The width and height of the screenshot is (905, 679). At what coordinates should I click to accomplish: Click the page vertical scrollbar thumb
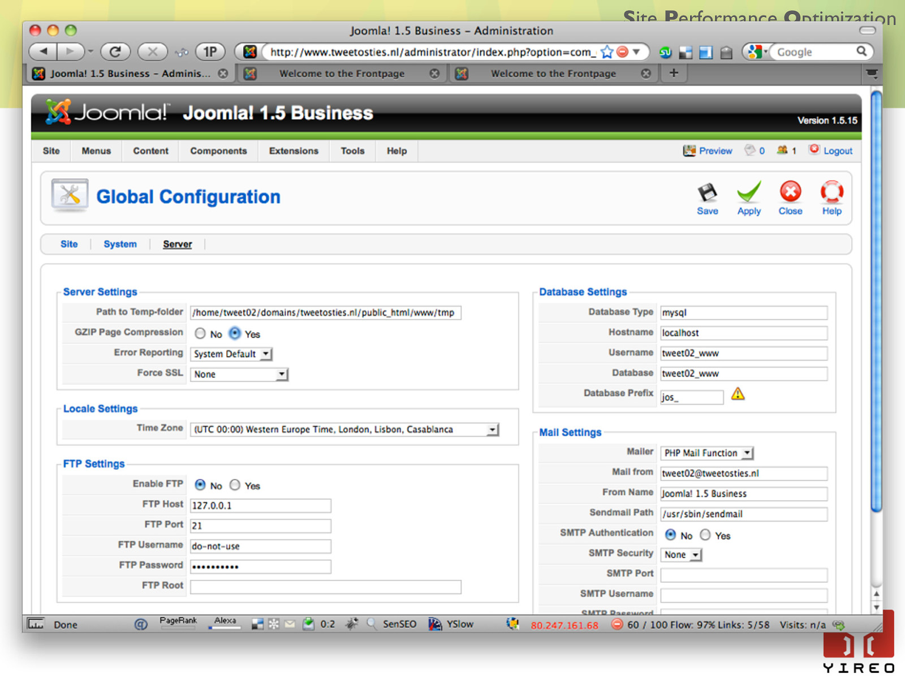[x=876, y=302]
